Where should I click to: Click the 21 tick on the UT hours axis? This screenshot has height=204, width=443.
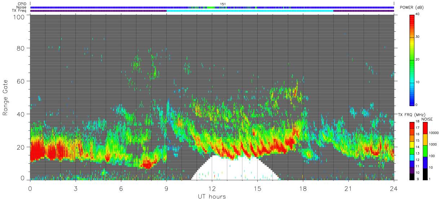coord(348,188)
